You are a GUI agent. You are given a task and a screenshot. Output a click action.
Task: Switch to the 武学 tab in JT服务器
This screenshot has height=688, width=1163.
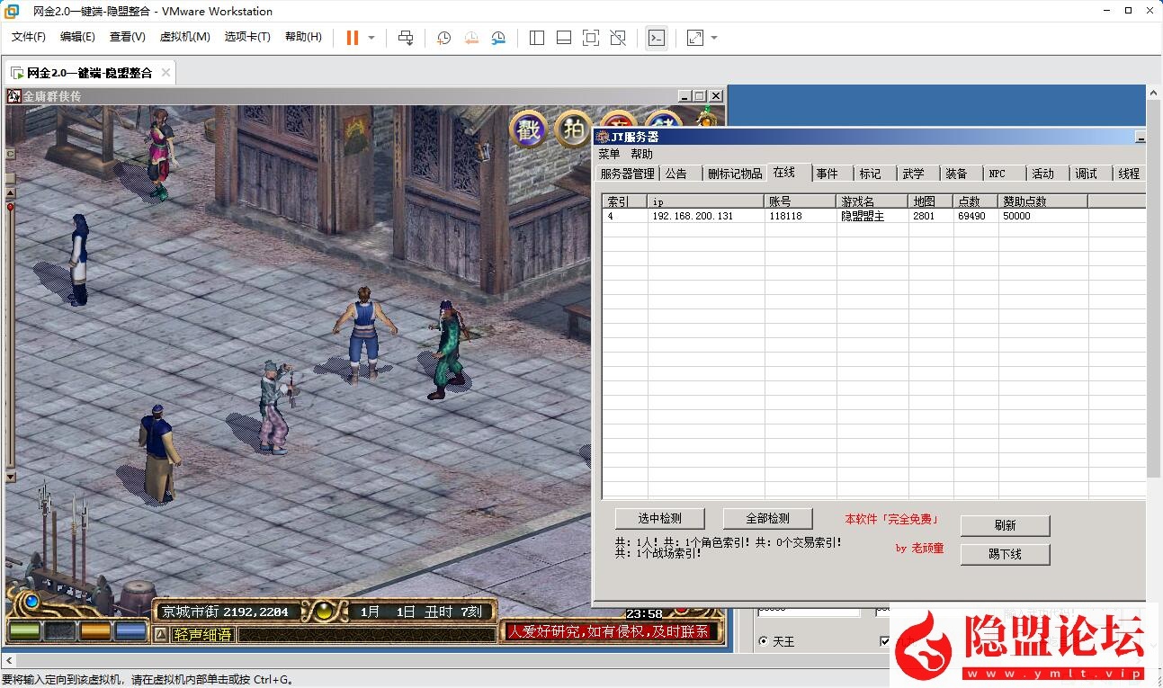click(916, 173)
